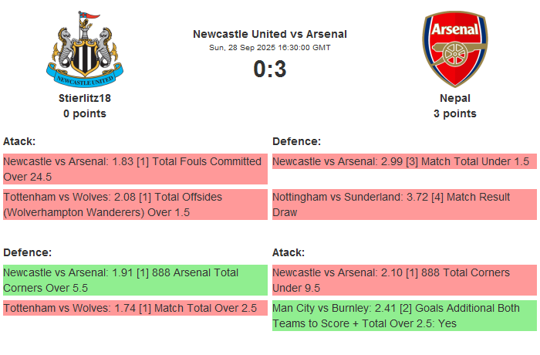
Task: Select the green Arsenal Total Corners Over 5.5 bet
Action: (134, 280)
